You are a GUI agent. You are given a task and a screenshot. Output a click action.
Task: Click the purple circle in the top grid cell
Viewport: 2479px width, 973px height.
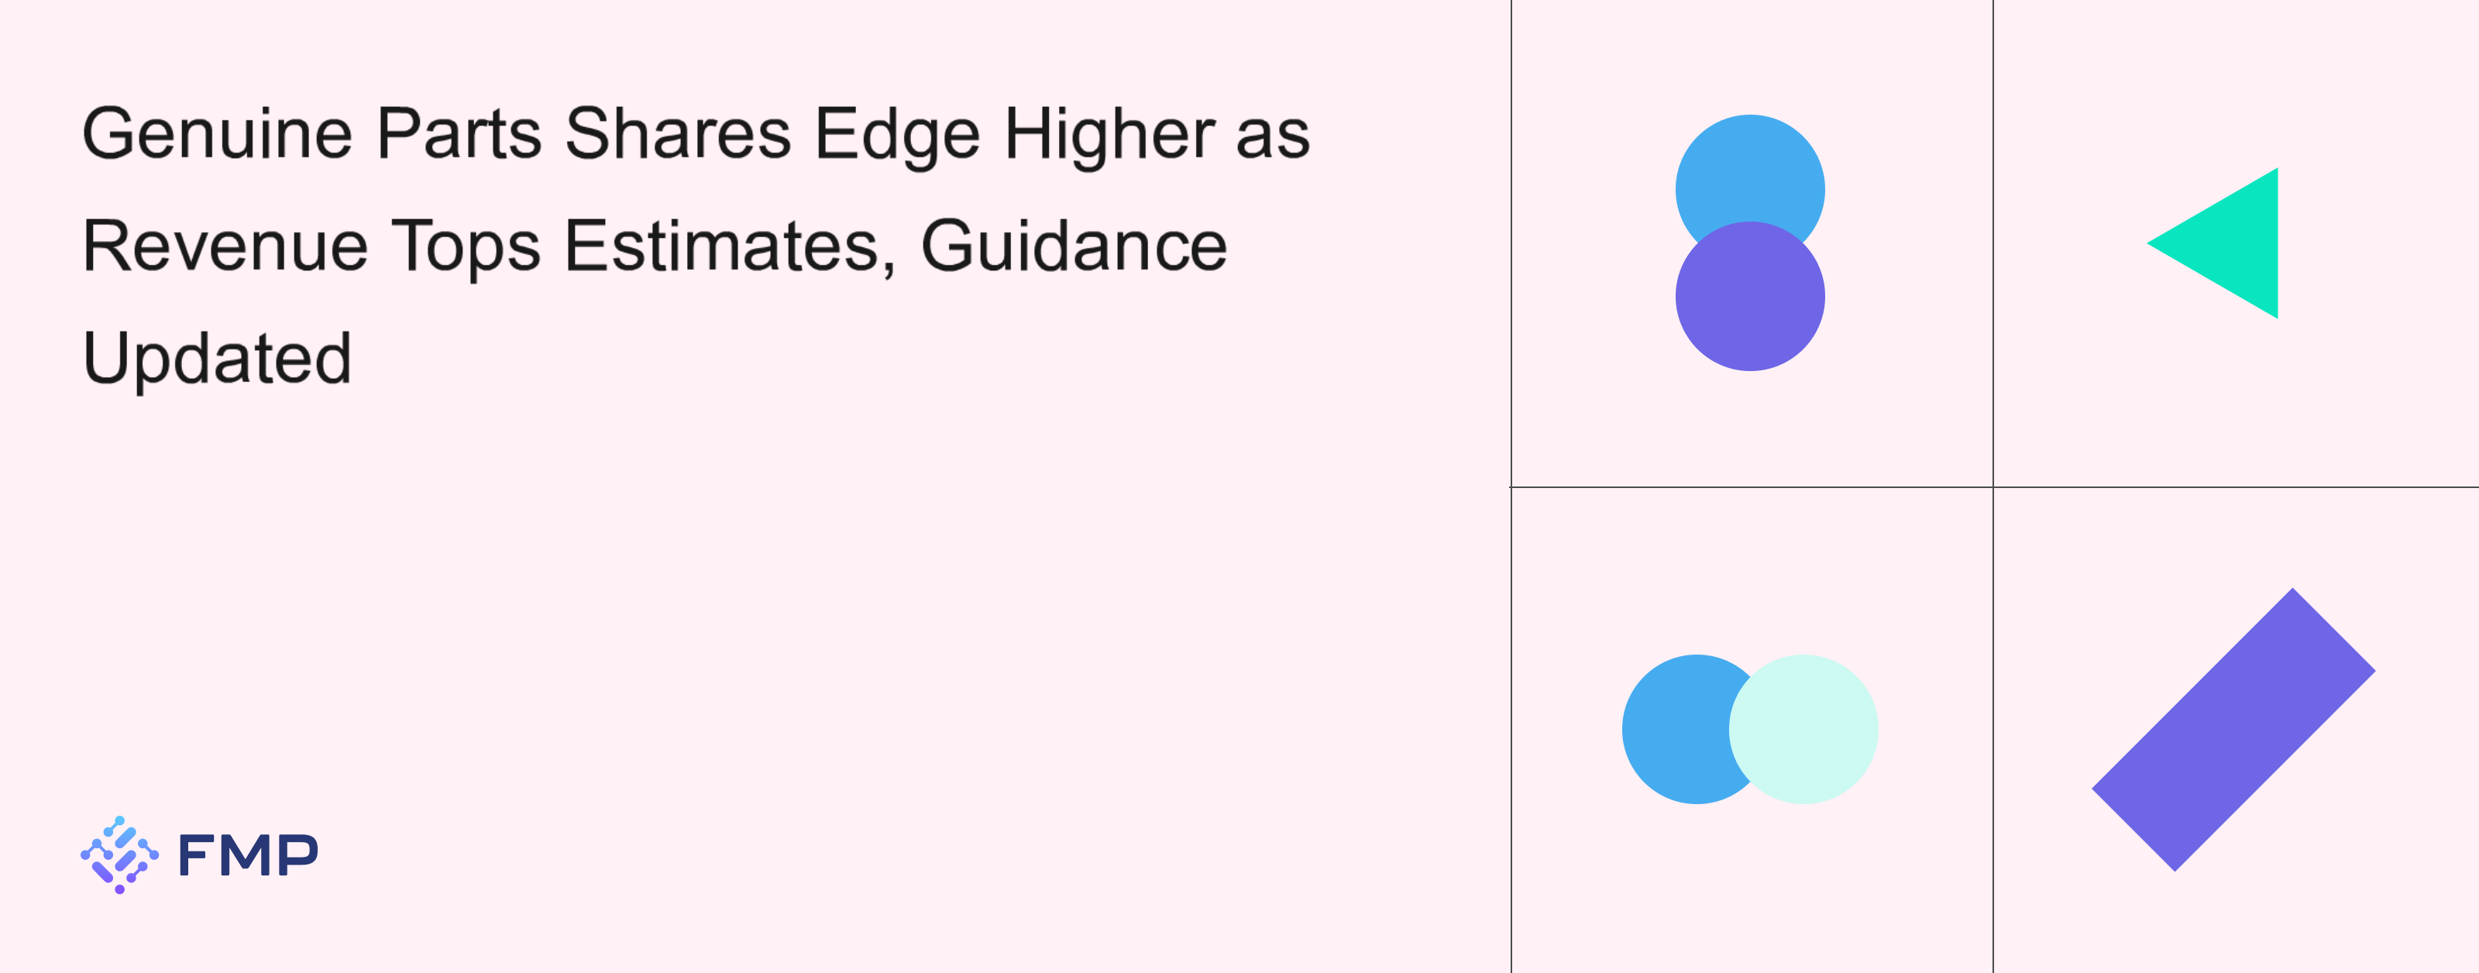(1749, 303)
